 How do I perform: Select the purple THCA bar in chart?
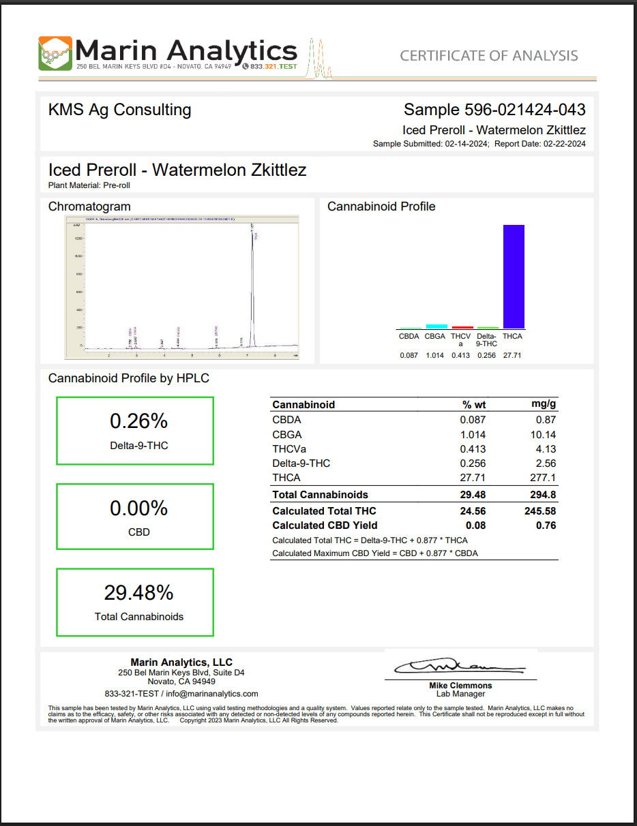point(514,277)
